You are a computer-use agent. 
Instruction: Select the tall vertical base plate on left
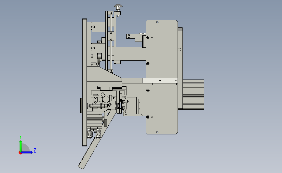(x=84, y=82)
